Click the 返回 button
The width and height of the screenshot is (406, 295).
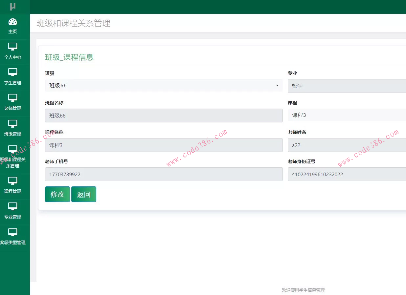[x=83, y=194]
